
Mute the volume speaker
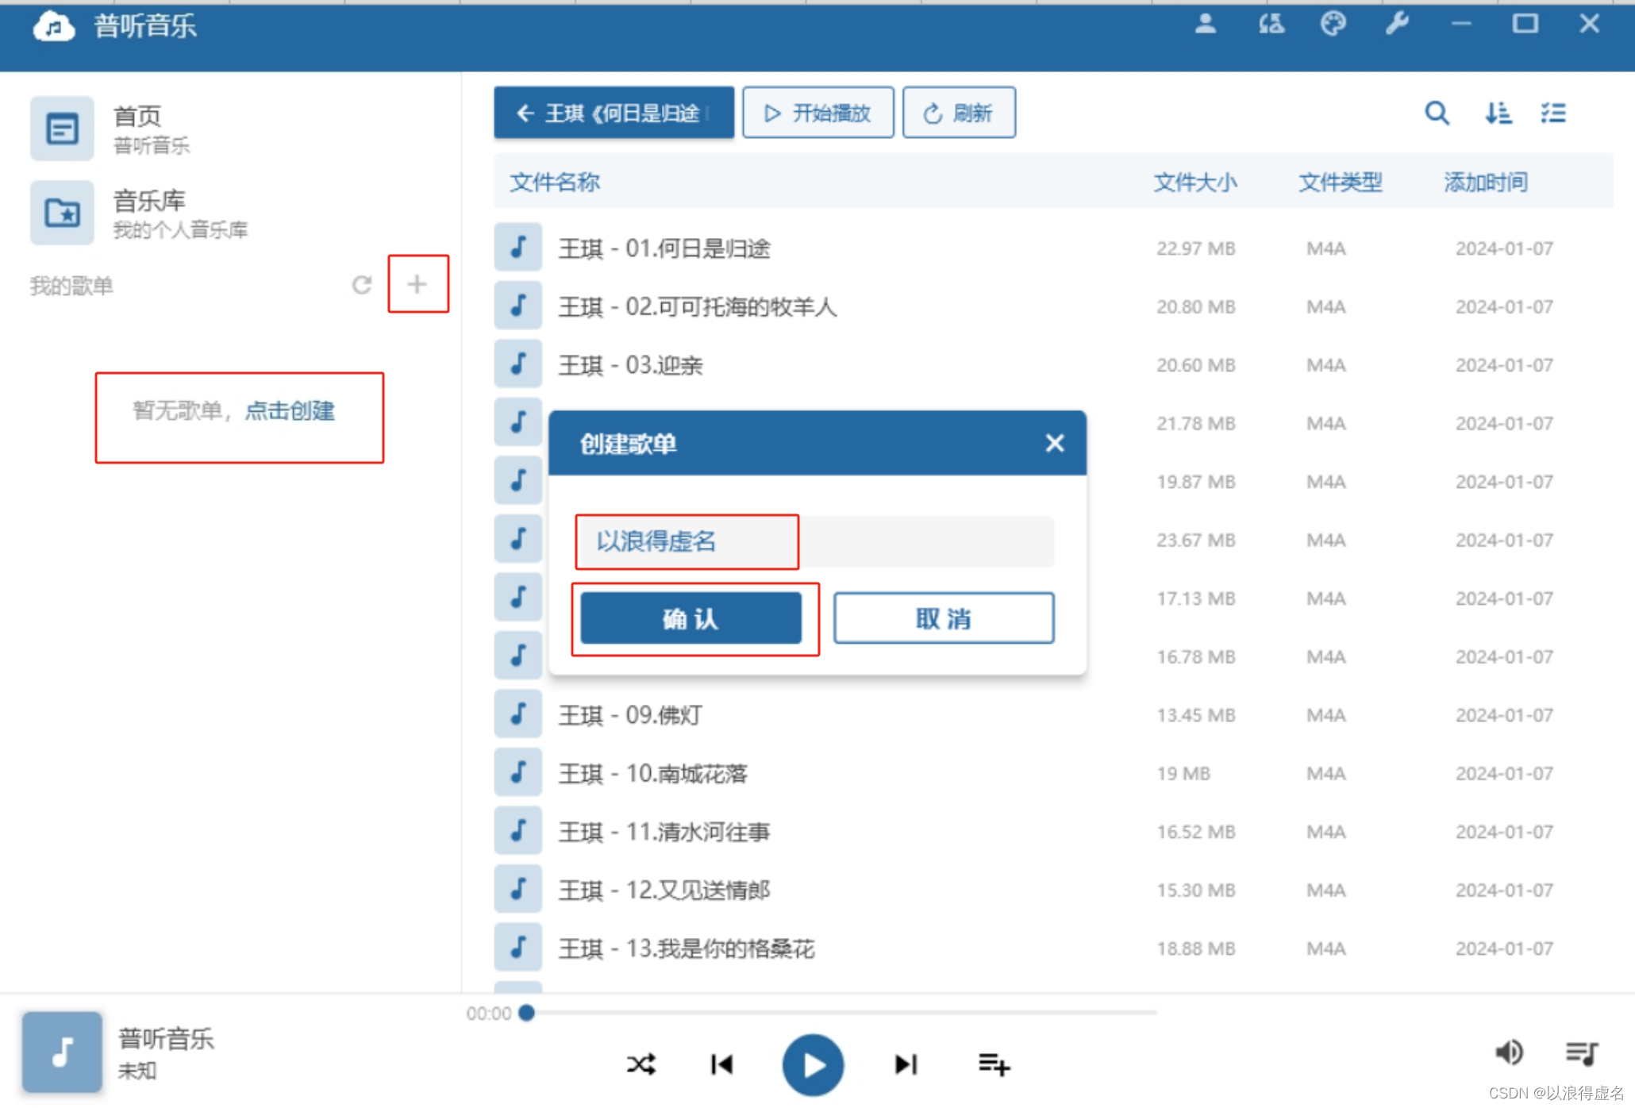1508,1052
